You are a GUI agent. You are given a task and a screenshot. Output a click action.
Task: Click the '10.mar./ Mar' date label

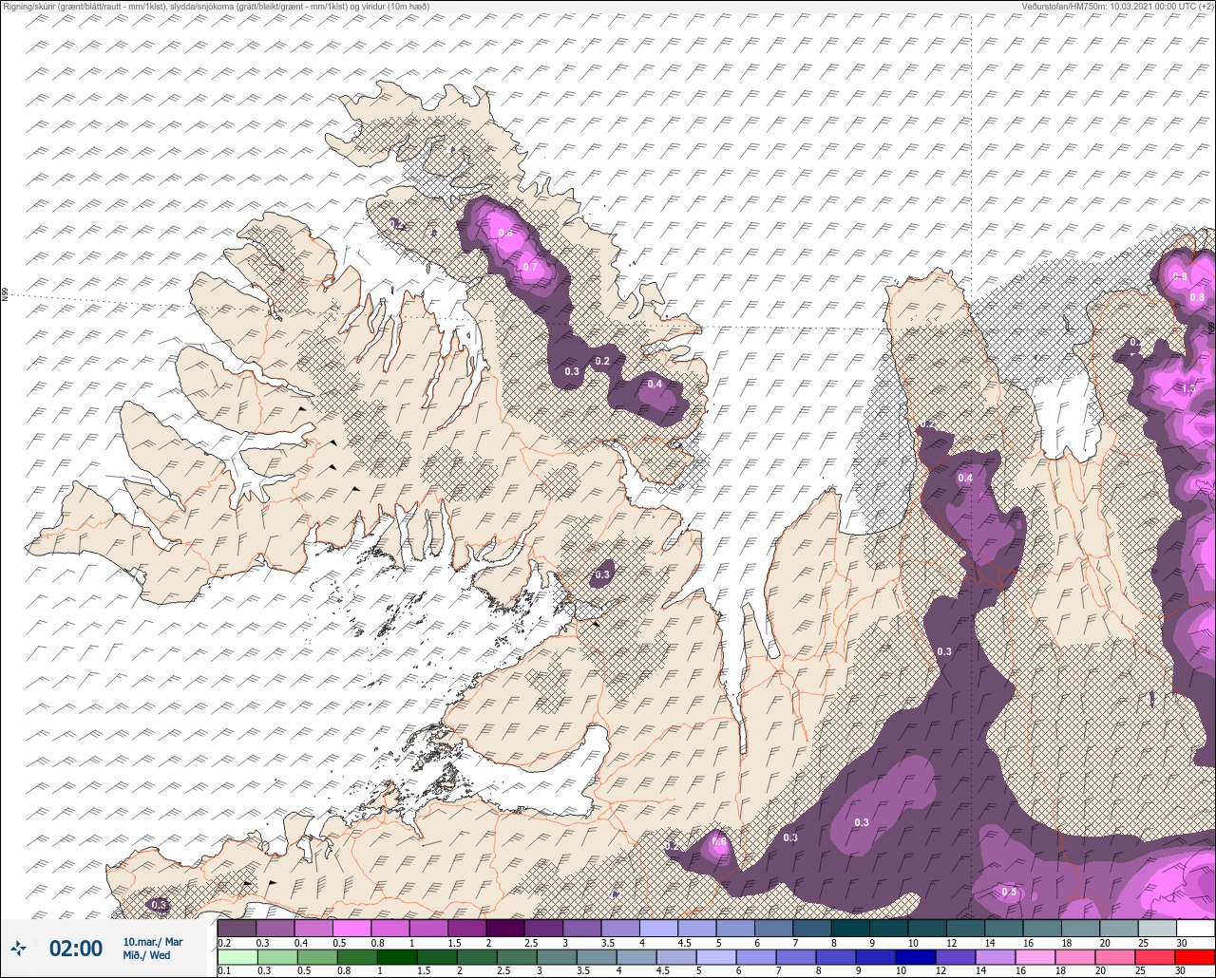(153, 942)
